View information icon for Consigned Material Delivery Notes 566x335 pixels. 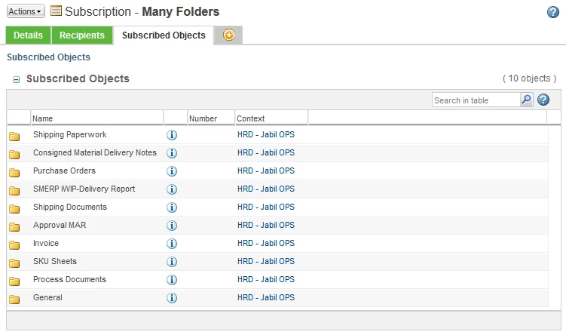[172, 153]
